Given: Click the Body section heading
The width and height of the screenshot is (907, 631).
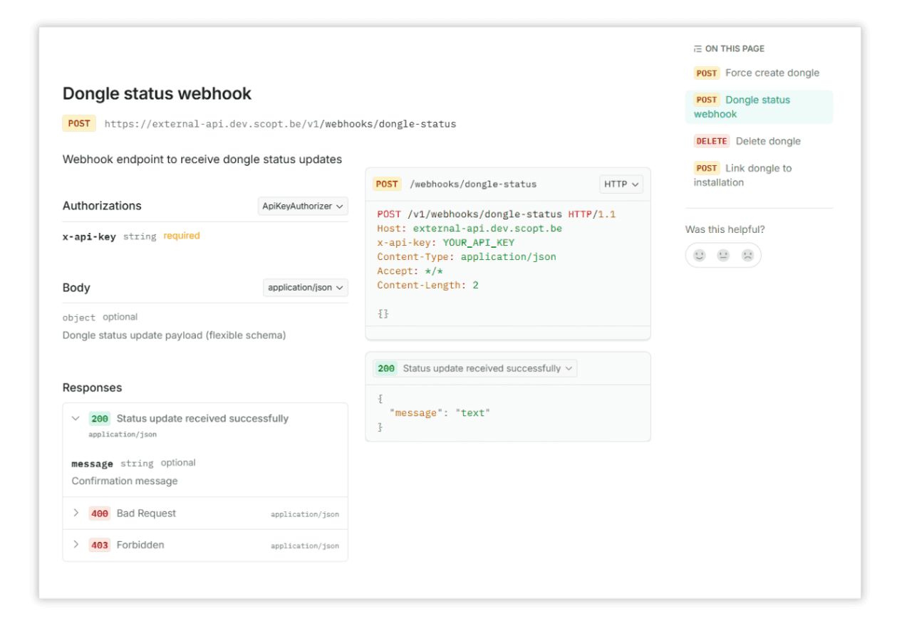Looking at the screenshot, I should [x=76, y=288].
